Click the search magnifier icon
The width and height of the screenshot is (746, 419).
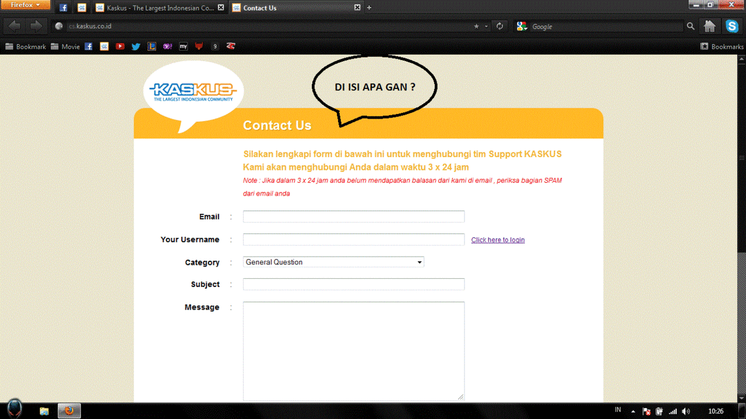691,26
